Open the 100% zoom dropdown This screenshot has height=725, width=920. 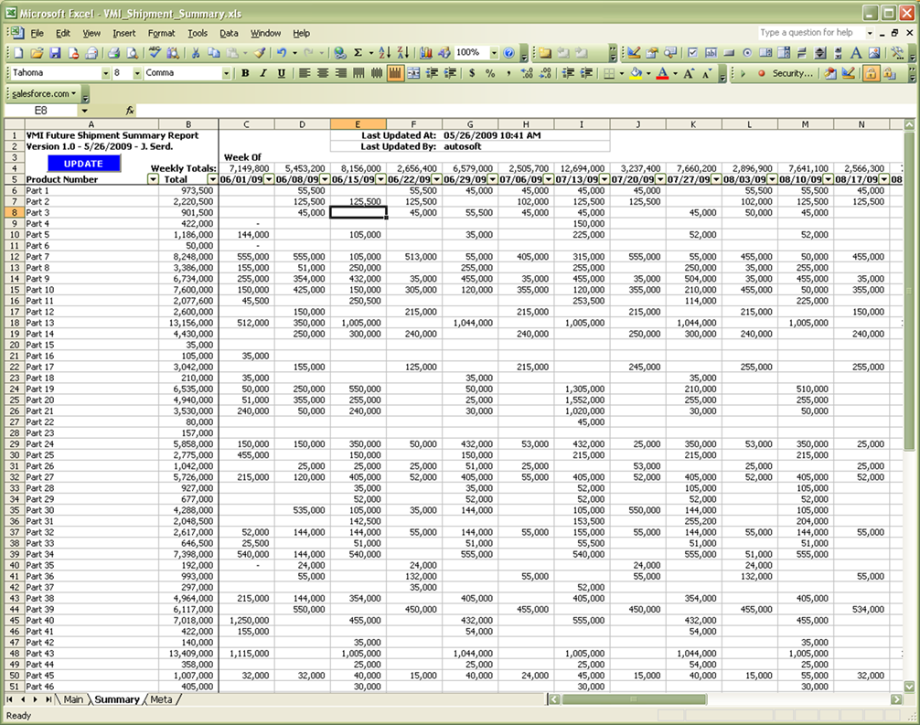494,53
